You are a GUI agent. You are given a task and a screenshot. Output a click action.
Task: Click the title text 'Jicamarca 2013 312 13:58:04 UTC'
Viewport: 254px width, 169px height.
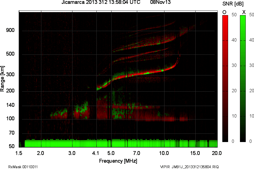[x=101, y=2]
